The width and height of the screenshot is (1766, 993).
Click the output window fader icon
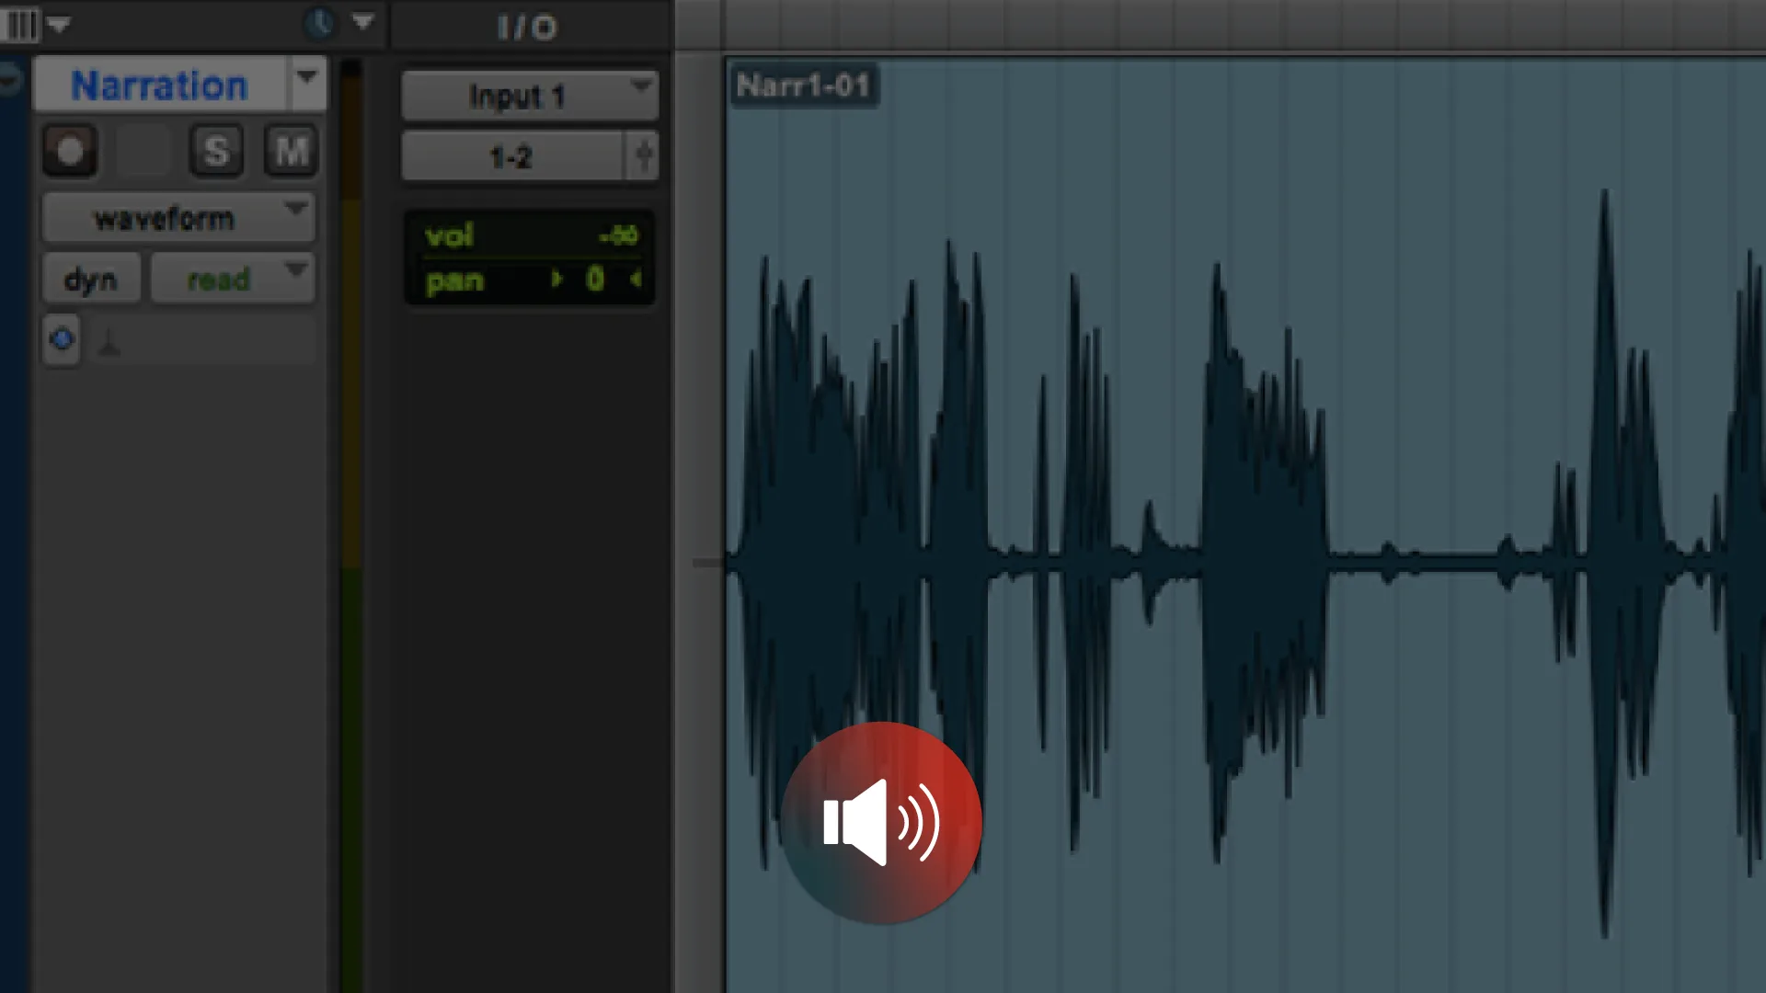[643, 156]
